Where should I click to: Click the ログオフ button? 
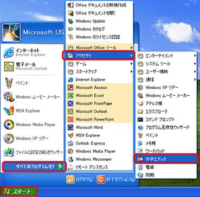coord(80,179)
